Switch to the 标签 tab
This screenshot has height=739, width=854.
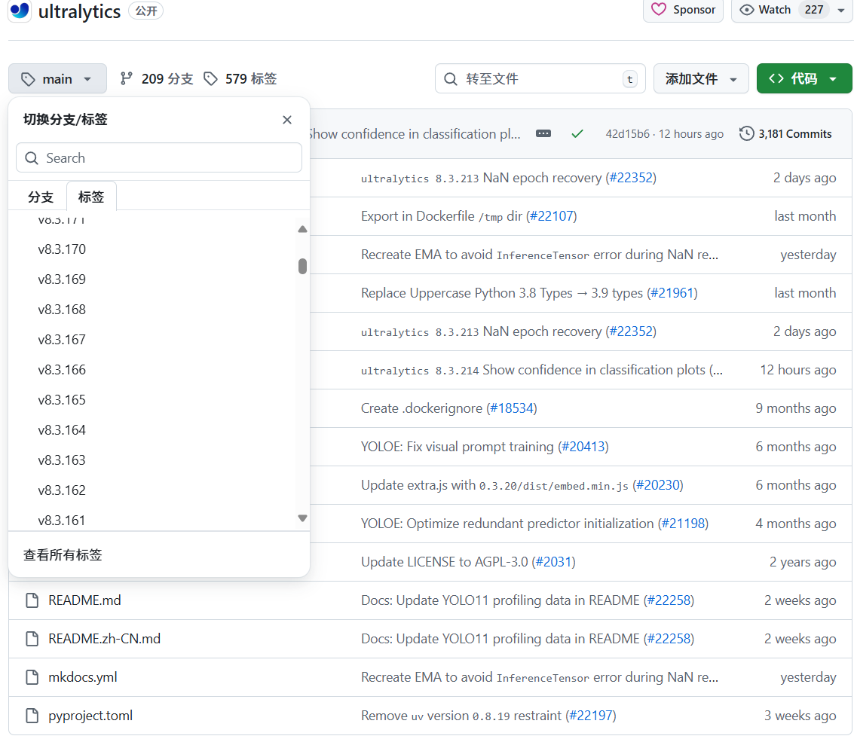[91, 197]
